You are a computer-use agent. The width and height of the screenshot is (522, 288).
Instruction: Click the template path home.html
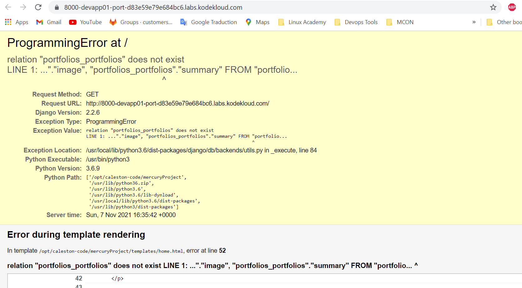111,251
